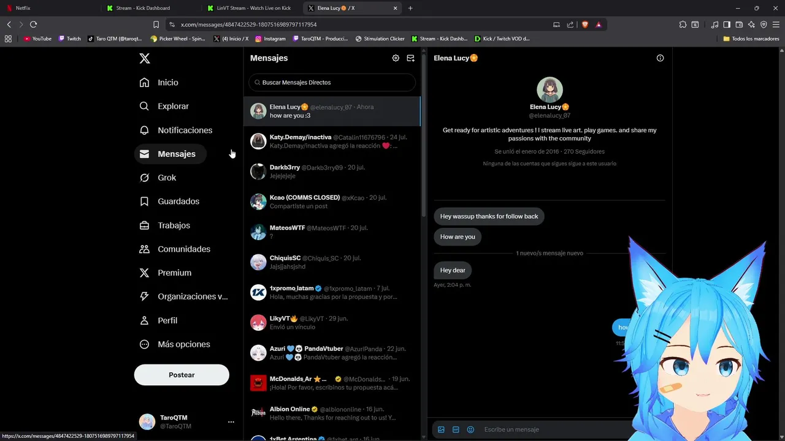
Task: Focus the Buscar Mensajes Directos field
Action: [x=332, y=82]
